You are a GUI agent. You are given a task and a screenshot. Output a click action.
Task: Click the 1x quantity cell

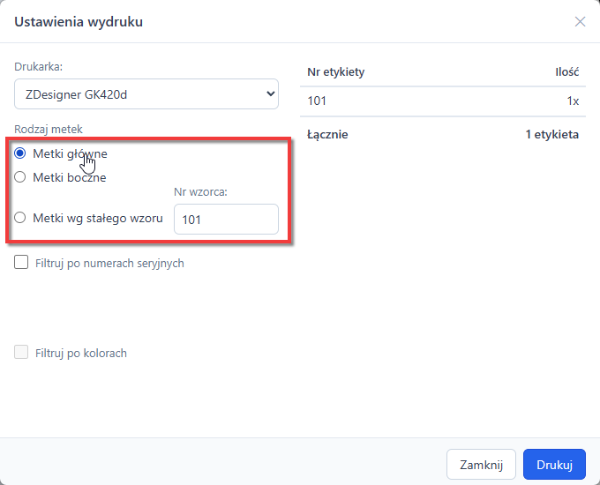click(x=573, y=101)
